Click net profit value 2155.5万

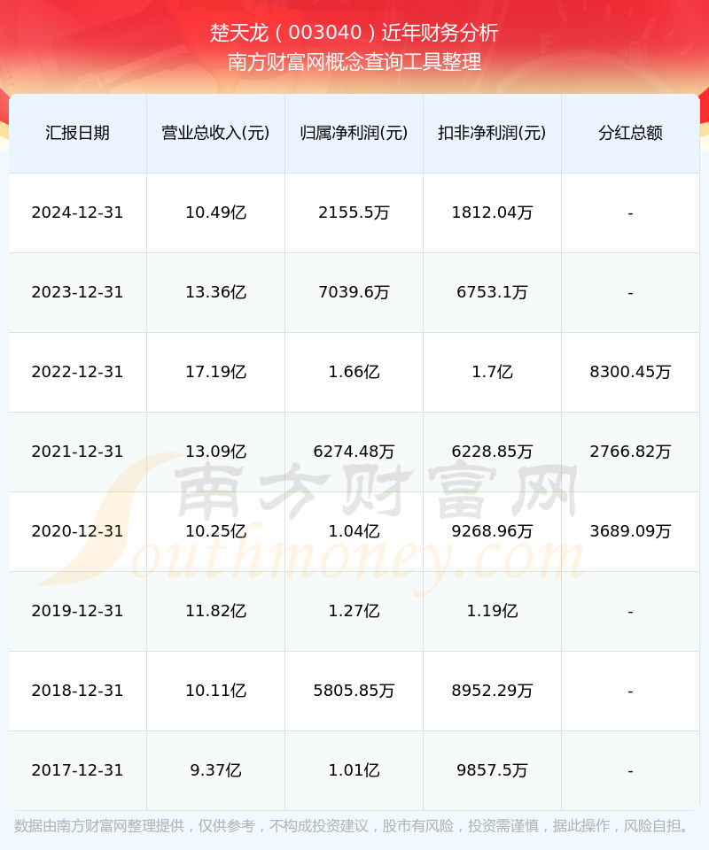click(354, 212)
